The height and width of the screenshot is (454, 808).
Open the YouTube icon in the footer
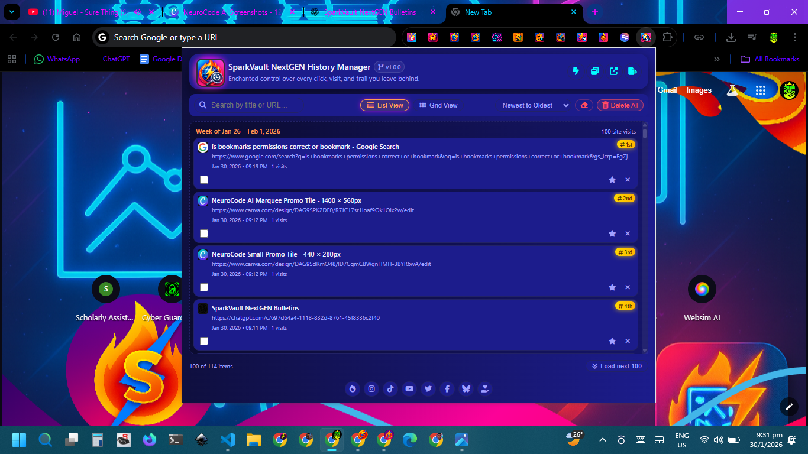[409, 388]
